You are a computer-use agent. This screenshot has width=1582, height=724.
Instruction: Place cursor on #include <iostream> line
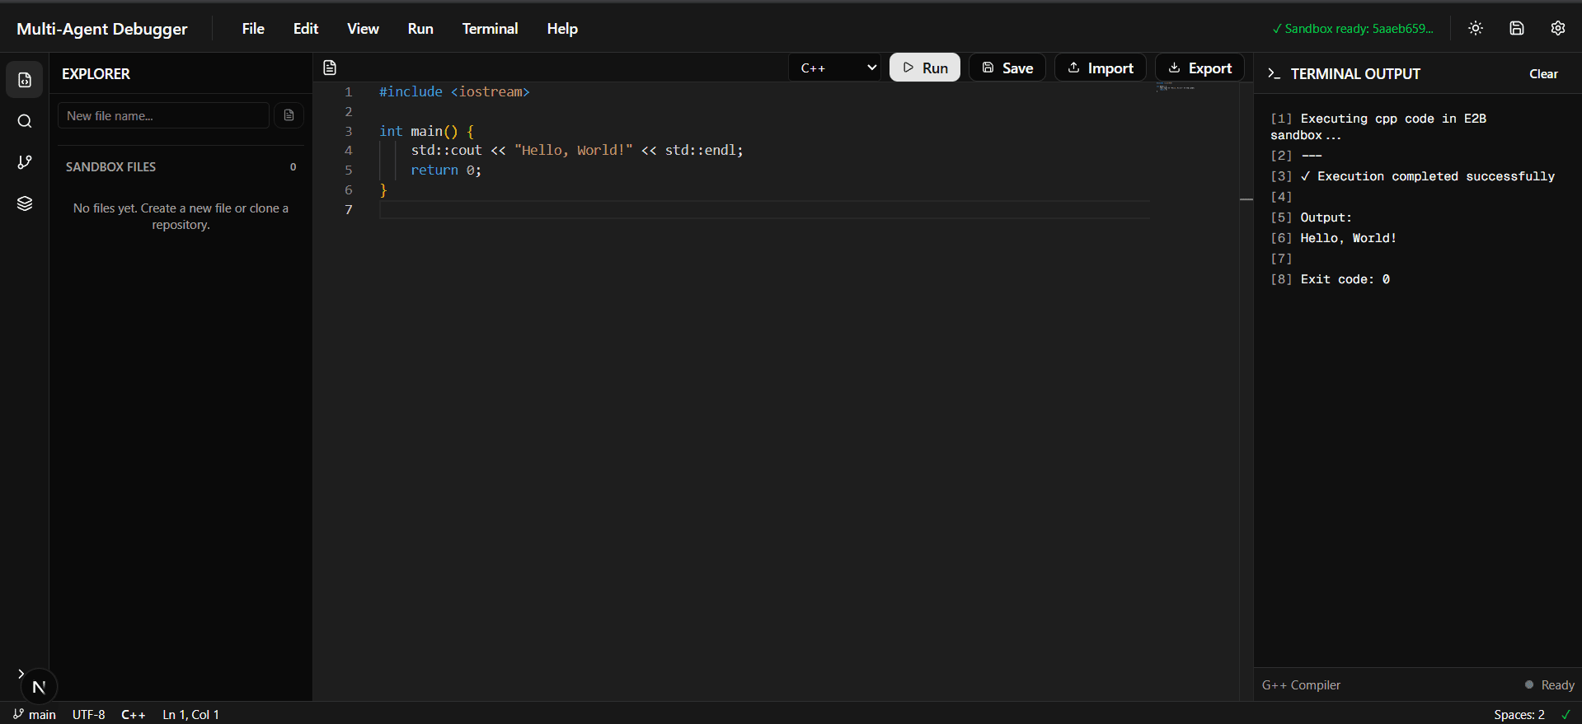454,91
